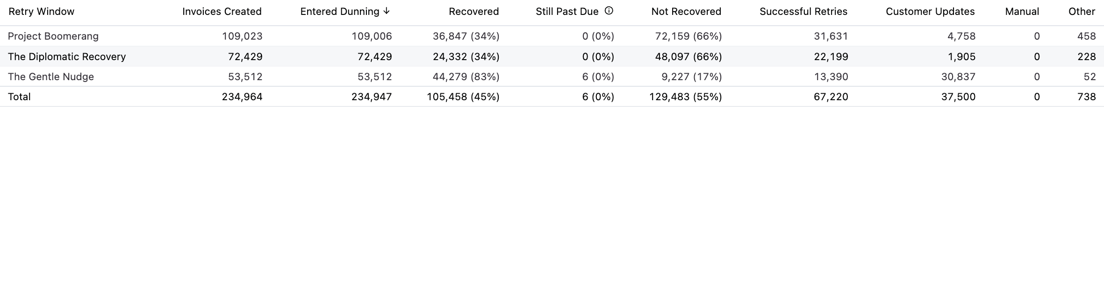Click the Manual column header
The width and height of the screenshot is (1104, 302).
click(1022, 12)
